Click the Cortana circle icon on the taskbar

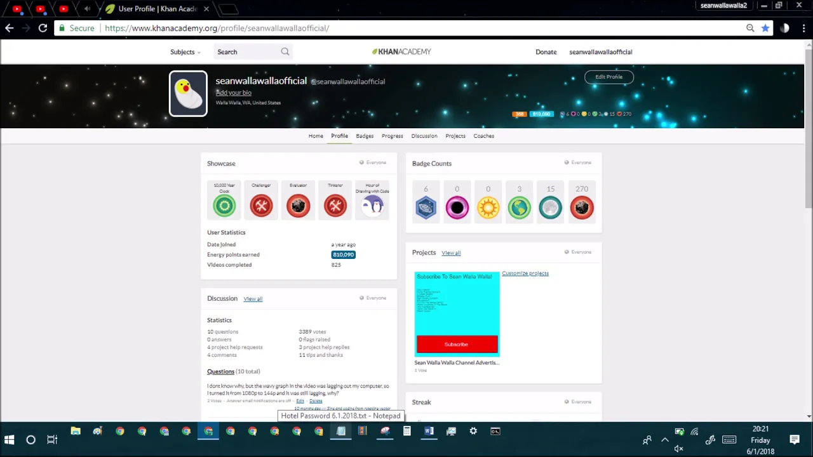tap(30, 439)
